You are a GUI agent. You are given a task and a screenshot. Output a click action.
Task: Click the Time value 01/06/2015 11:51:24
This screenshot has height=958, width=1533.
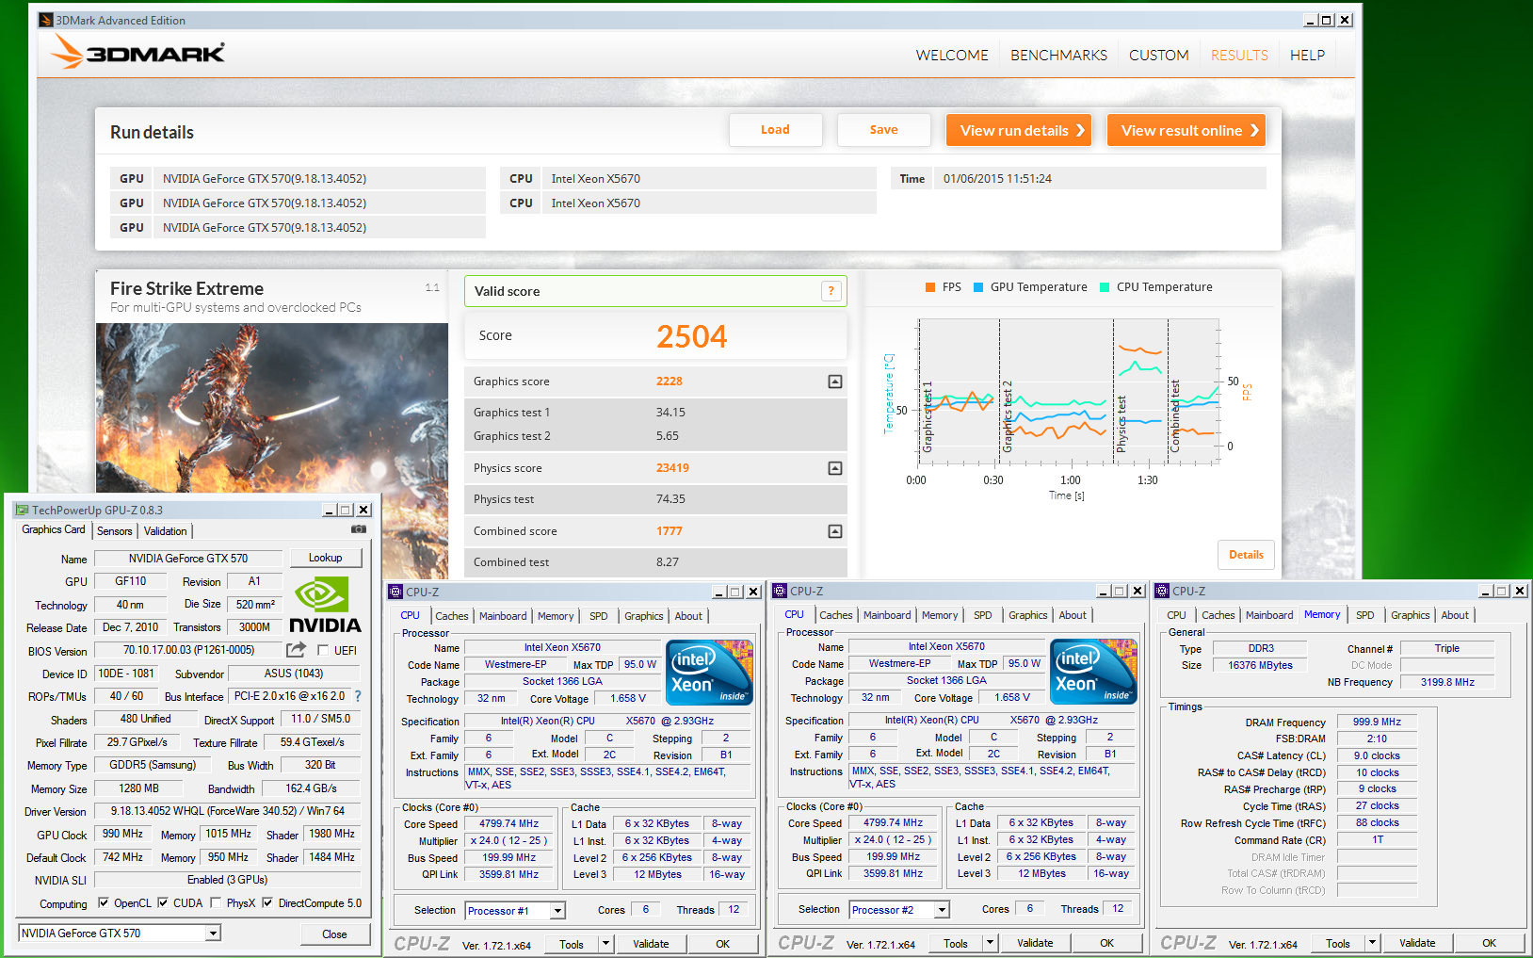tap(997, 179)
